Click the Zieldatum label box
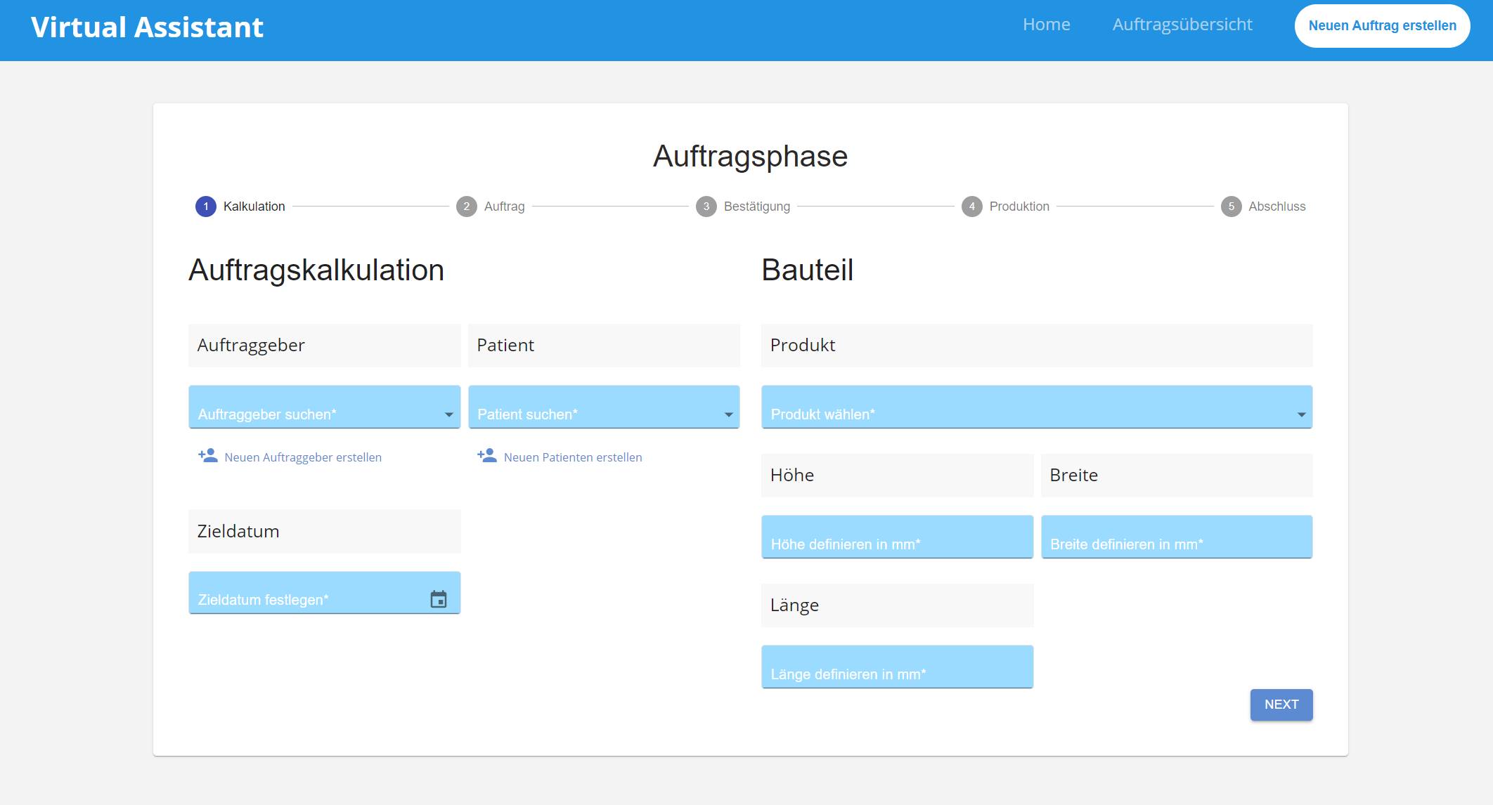Image resolution: width=1493 pixels, height=805 pixels. (325, 532)
